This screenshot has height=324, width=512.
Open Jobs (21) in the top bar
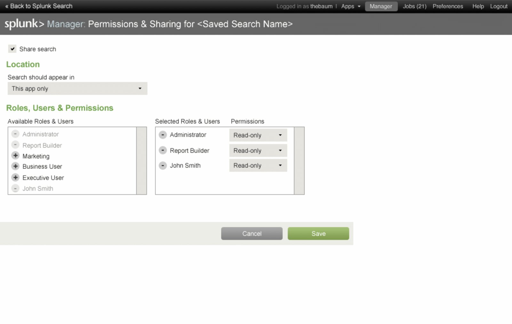pyautogui.click(x=415, y=6)
